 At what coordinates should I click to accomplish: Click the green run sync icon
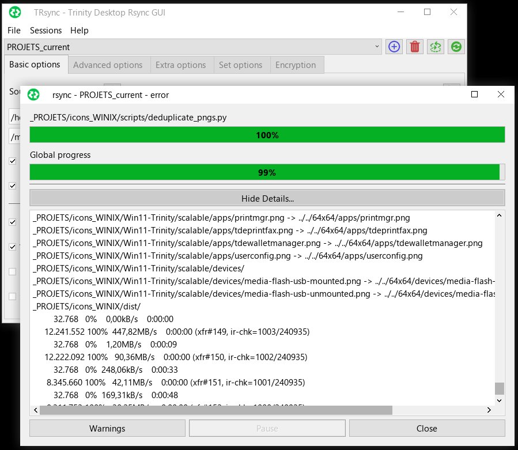(x=456, y=47)
